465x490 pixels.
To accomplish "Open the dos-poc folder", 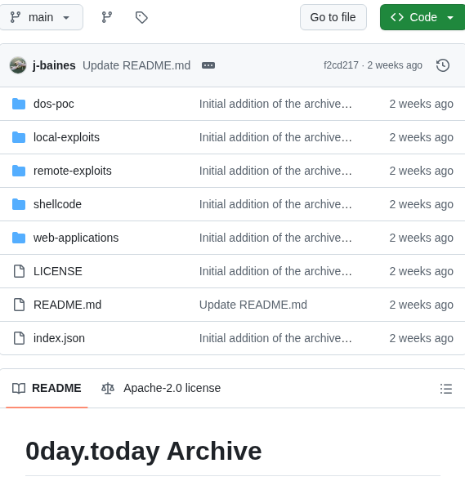I will click(x=53, y=104).
